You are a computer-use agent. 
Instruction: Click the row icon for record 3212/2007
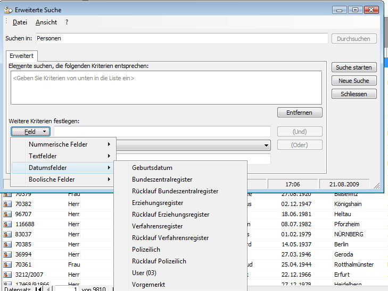click(x=7, y=275)
